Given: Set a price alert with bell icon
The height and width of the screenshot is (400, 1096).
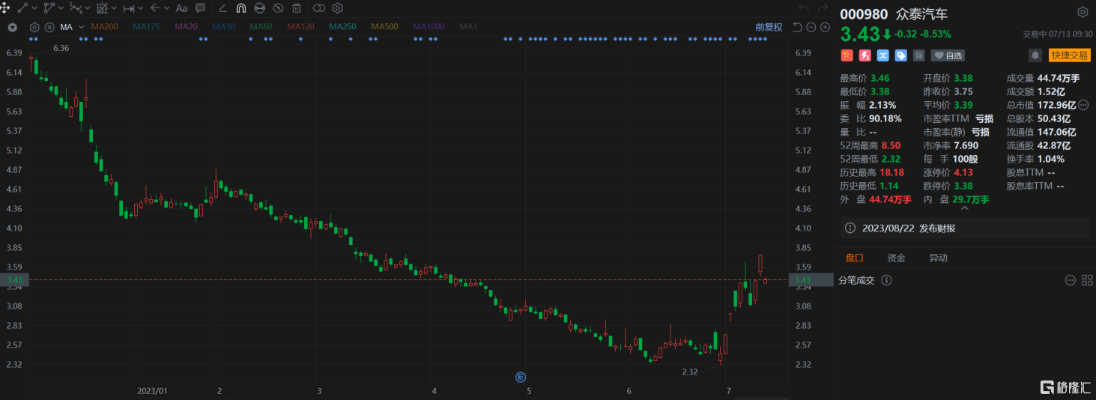Looking at the screenshot, I should pos(1035,55).
